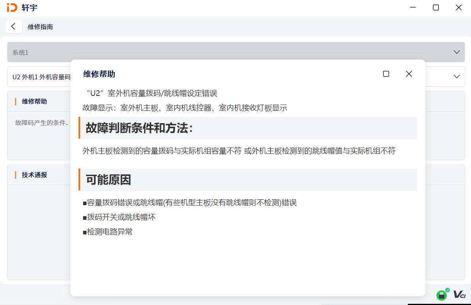Click the checkmark badge on the connection icon
Screen dimensions: 471x305
click(x=447, y=290)
